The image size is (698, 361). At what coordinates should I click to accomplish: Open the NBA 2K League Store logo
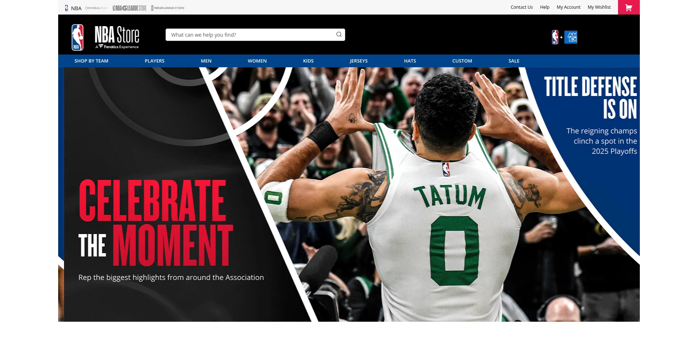point(168,8)
